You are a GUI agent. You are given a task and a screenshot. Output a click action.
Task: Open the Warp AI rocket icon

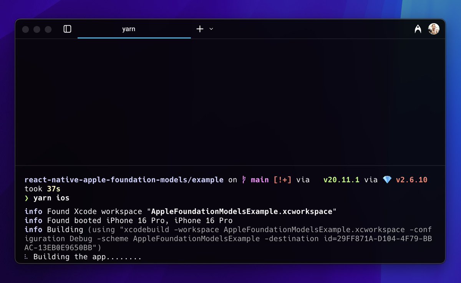pos(418,29)
